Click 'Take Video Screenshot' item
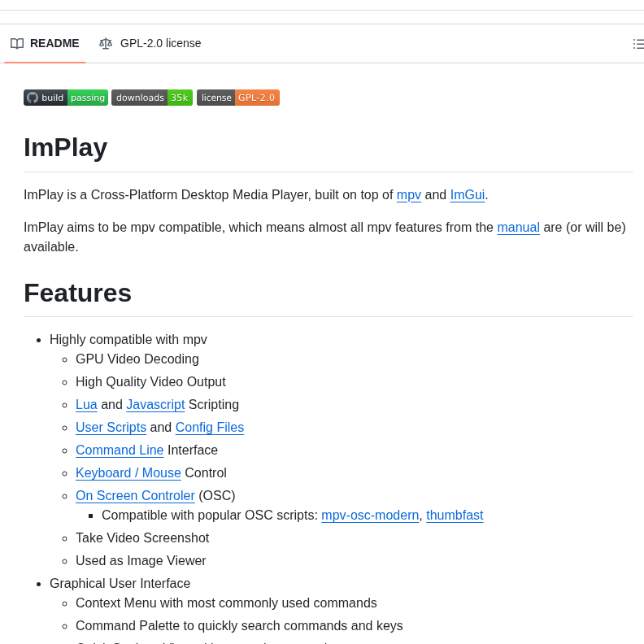 (x=142, y=538)
